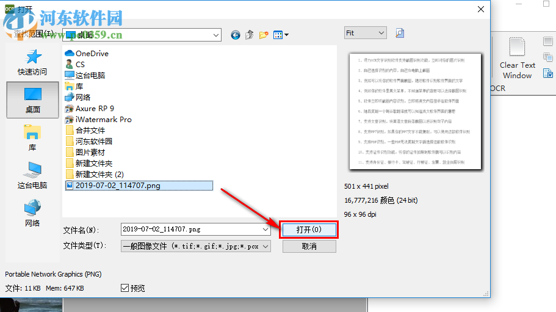Select file 2019-07-02_114707.png
The width and height of the screenshot is (556, 312).
[x=139, y=186]
